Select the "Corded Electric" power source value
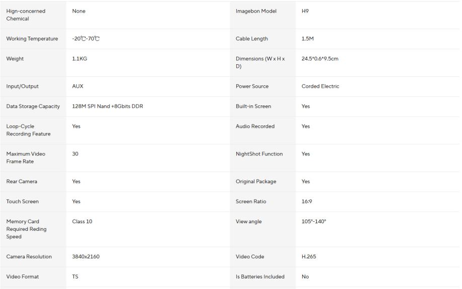462x289 pixels. point(320,86)
